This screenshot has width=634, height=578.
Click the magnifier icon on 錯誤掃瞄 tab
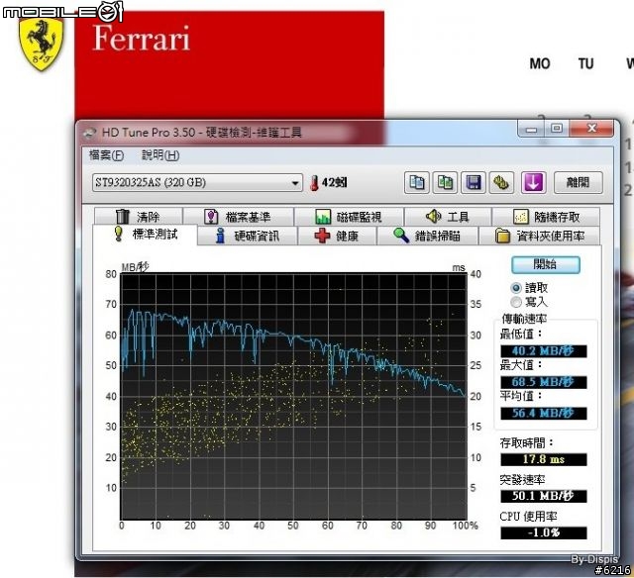tap(401, 236)
